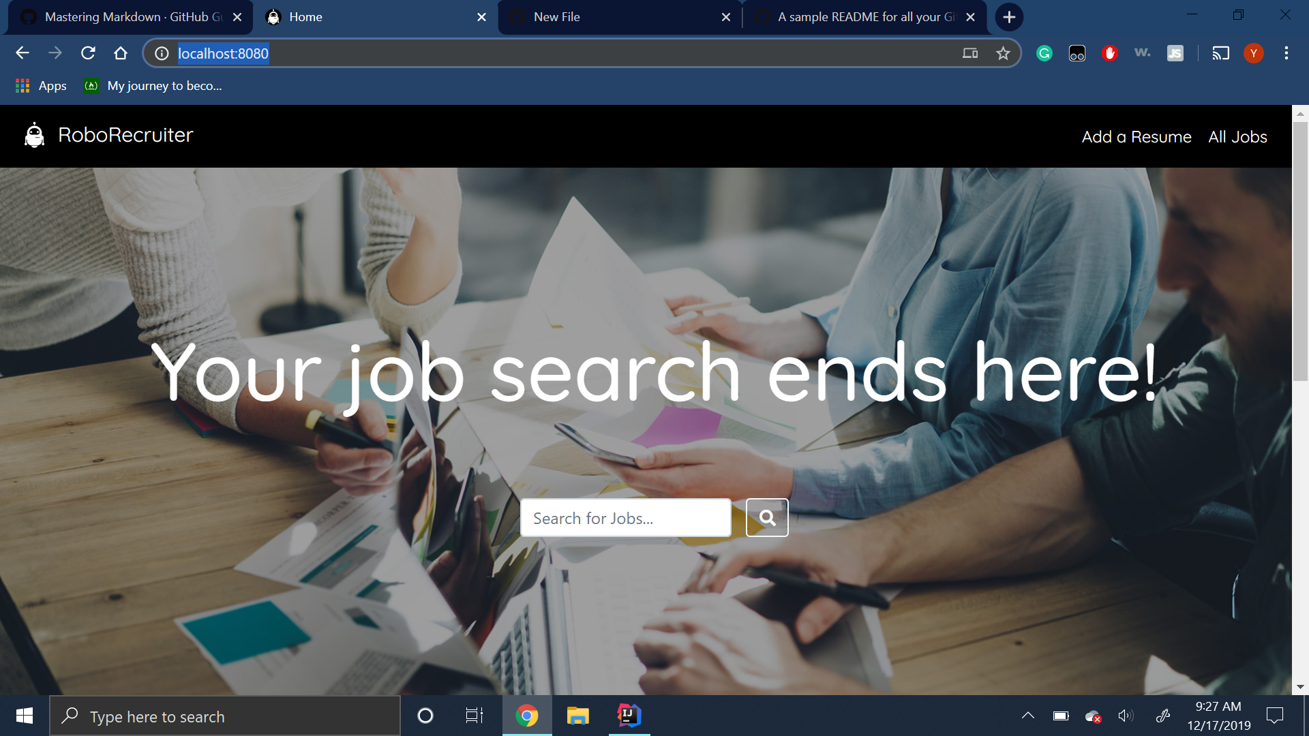Go to browser home page

(121, 53)
